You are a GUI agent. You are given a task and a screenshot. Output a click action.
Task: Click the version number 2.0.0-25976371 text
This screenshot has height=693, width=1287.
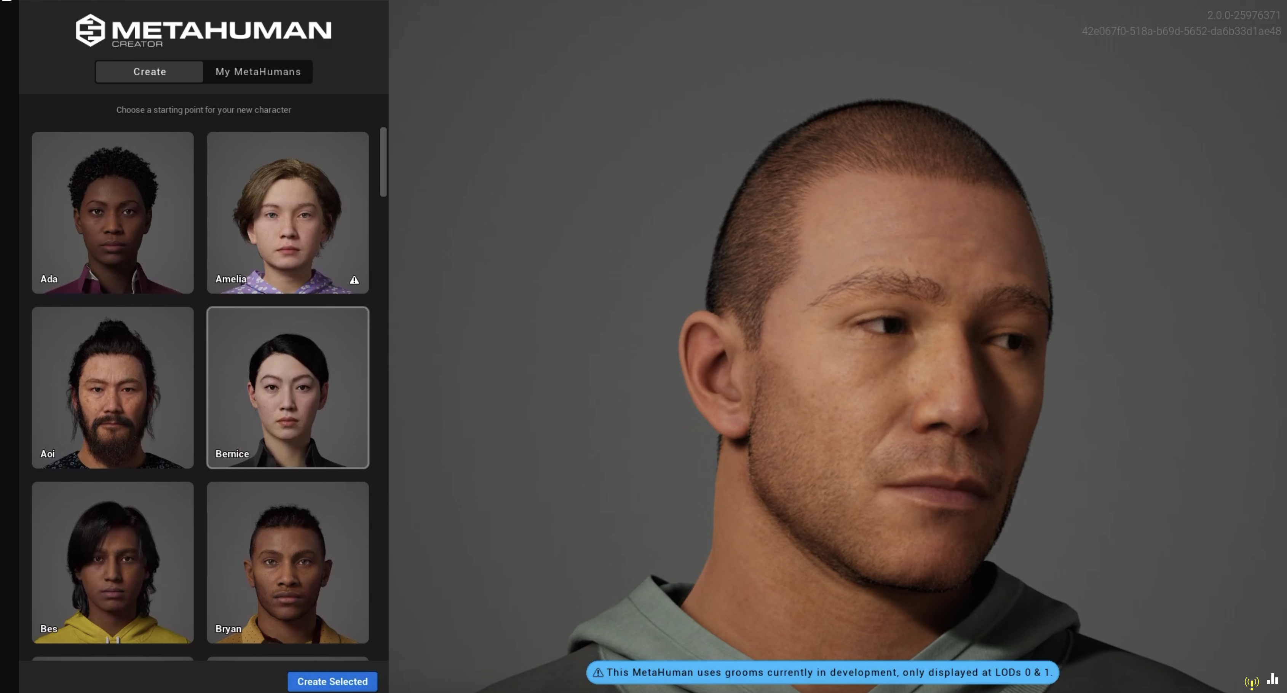coord(1244,16)
